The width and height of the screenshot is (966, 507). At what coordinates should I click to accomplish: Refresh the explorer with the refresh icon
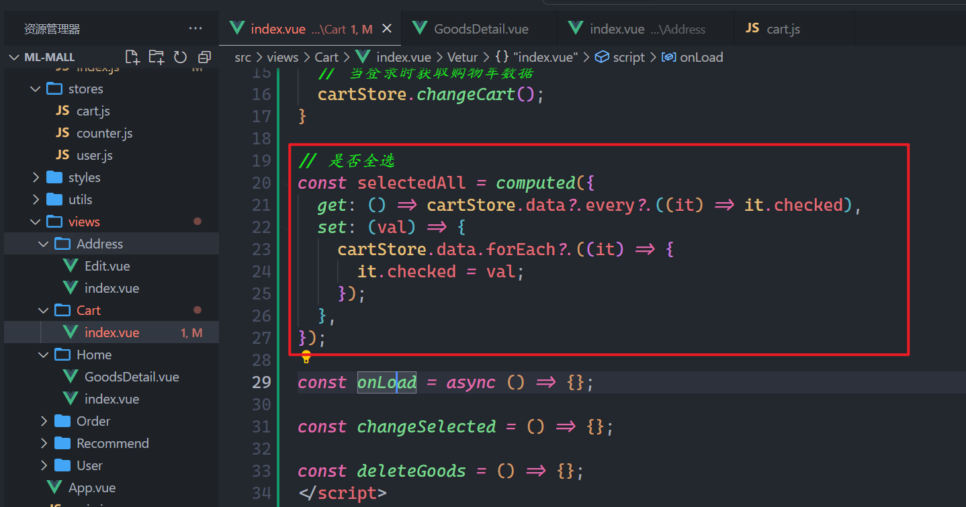(180, 57)
